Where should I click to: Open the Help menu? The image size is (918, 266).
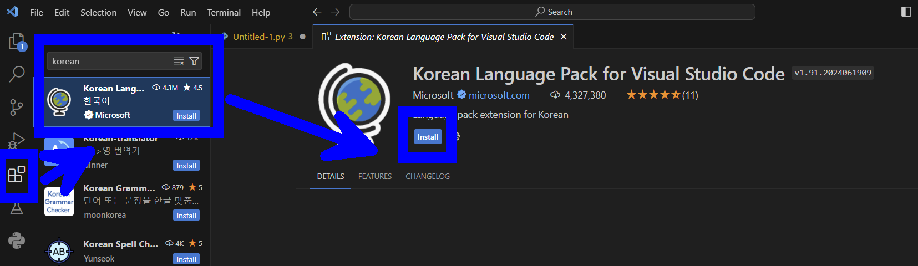click(261, 12)
